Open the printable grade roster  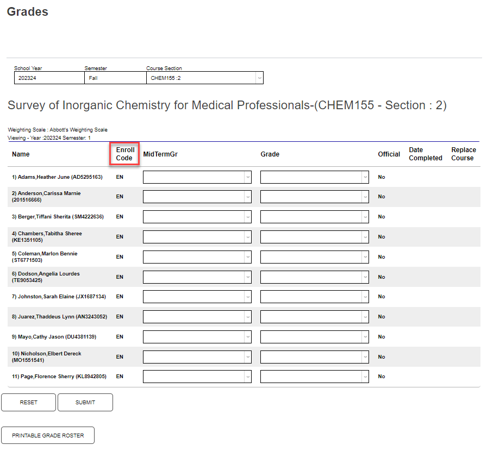click(47, 435)
